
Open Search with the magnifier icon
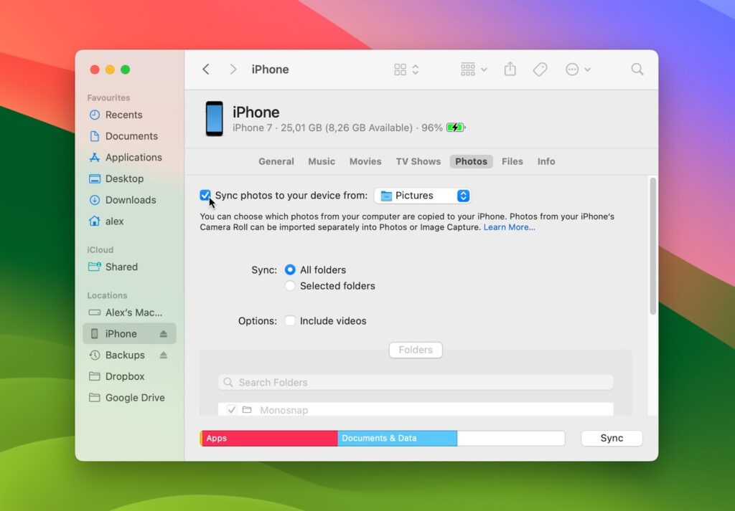coord(636,69)
